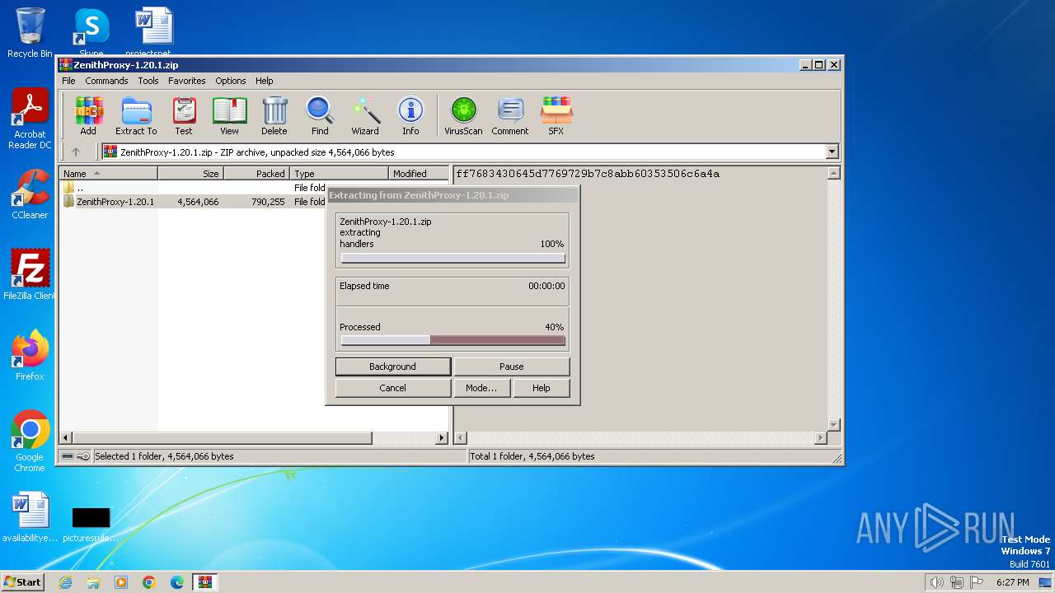The width and height of the screenshot is (1055, 593).
Task: Click the Windows Start button
Action: pyautogui.click(x=23, y=581)
